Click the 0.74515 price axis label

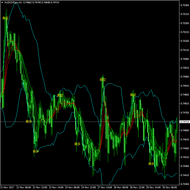coord(185,157)
